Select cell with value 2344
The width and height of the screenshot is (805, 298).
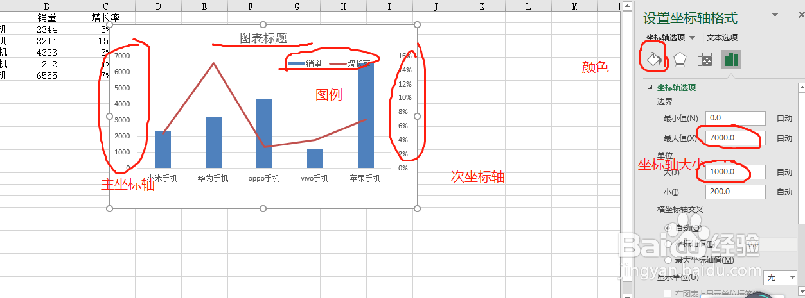pyautogui.click(x=47, y=29)
